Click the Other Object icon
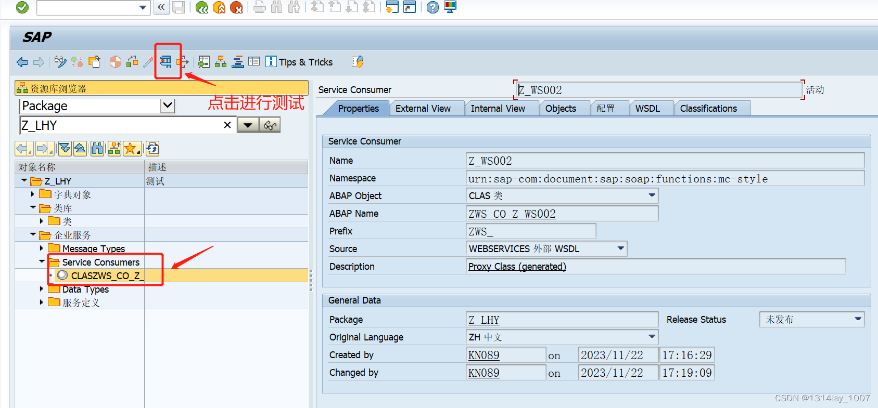 click(x=94, y=62)
